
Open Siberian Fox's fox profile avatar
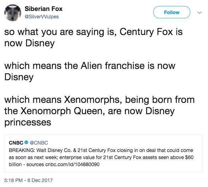point(13,13)
